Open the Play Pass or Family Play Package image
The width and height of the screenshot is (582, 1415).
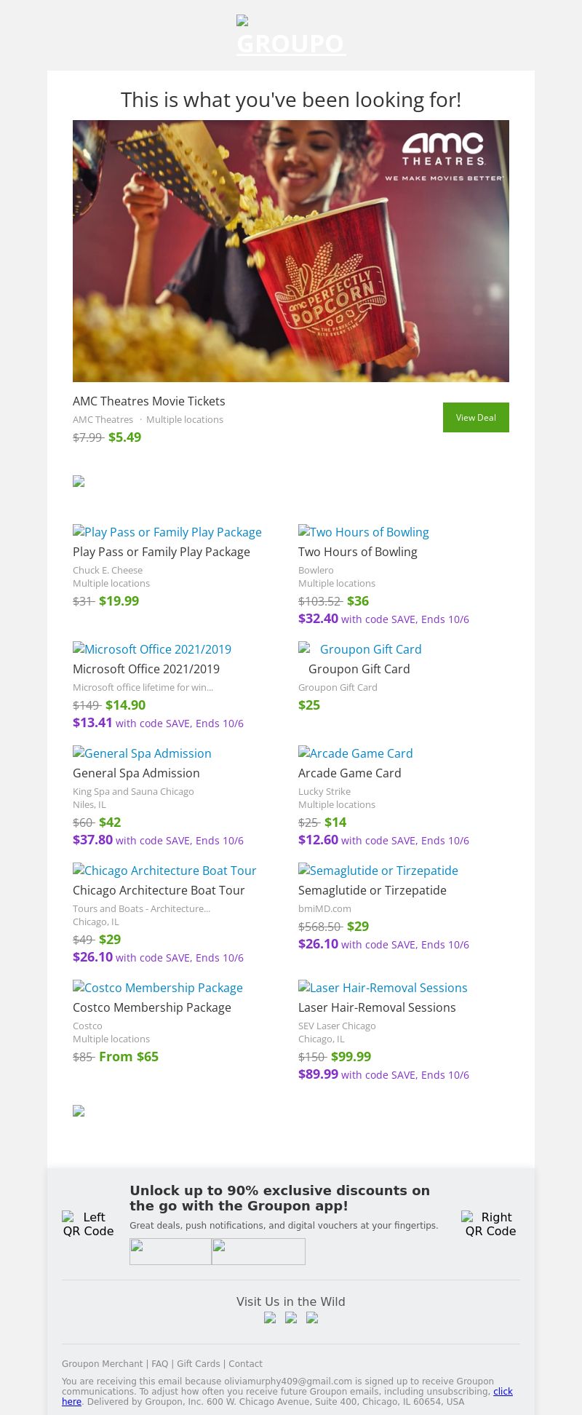pos(167,532)
